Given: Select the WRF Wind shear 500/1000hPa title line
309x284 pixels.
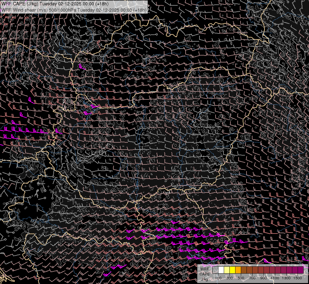Looking at the screenshot, I should pyautogui.click(x=74, y=10).
